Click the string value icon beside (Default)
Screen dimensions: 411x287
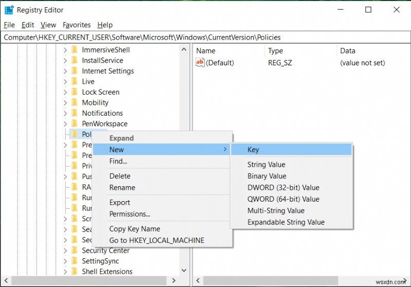pyautogui.click(x=200, y=62)
